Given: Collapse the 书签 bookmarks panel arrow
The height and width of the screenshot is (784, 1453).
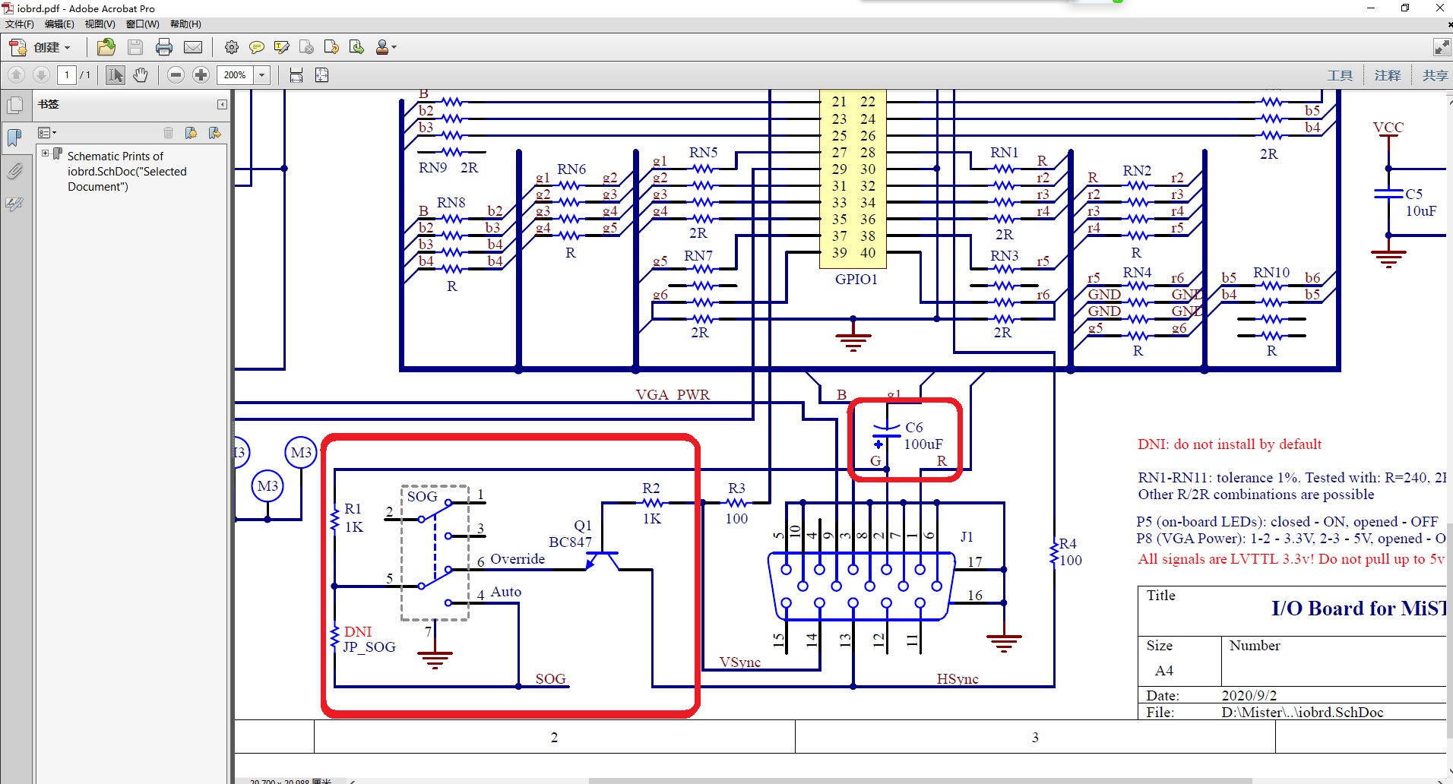Looking at the screenshot, I should 222,104.
